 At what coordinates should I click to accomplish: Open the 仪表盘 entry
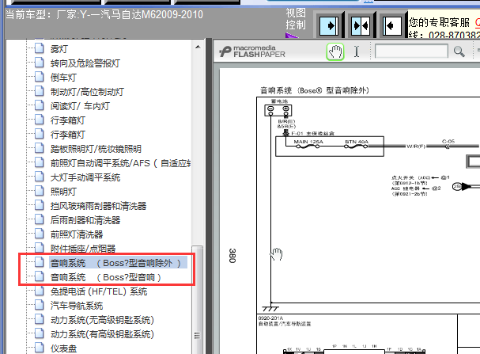click(x=63, y=348)
